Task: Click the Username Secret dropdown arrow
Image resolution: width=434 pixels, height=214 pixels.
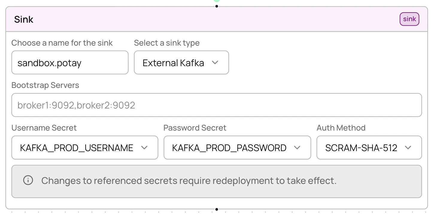Action: click(145, 148)
